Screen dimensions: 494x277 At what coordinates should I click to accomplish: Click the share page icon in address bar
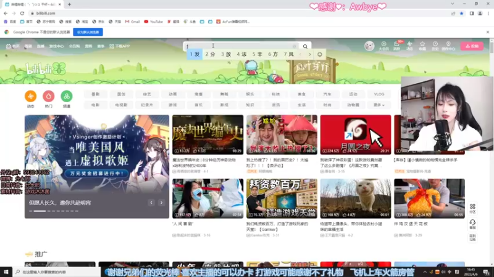coord(453,13)
